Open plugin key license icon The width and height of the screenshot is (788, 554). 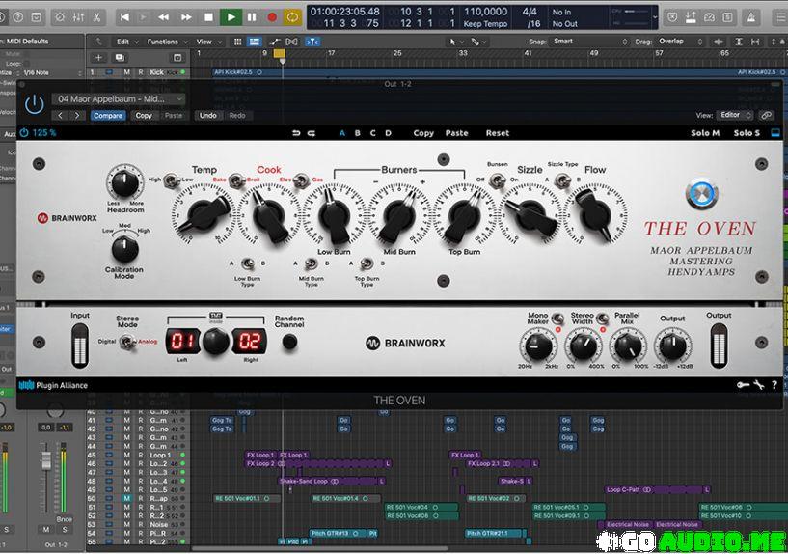tap(743, 386)
